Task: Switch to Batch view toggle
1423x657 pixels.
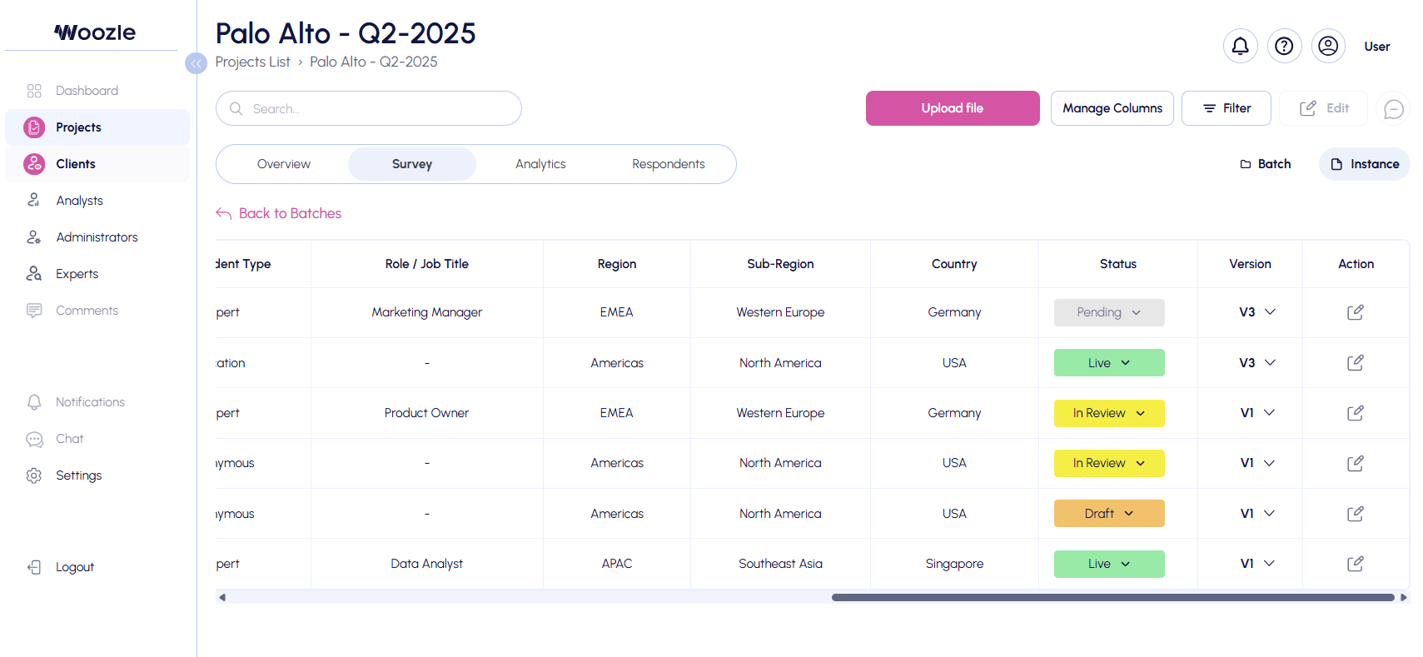Action: point(1266,164)
